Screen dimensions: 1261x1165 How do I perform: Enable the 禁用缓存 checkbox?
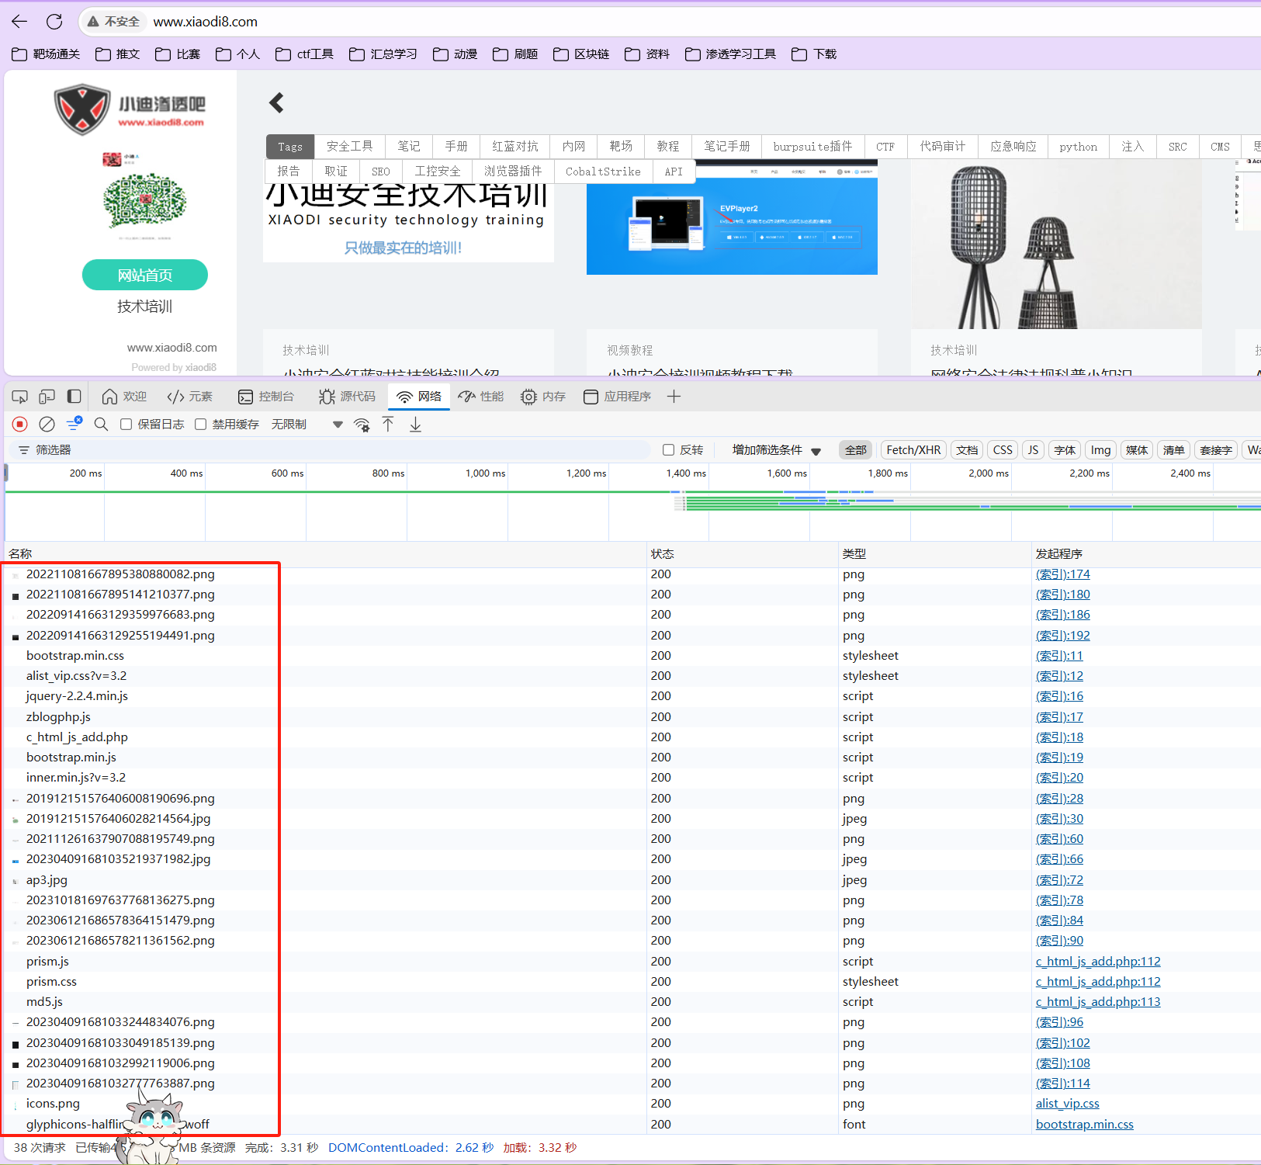pyautogui.click(x=200, y=425)
